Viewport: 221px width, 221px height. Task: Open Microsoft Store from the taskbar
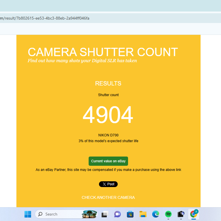click(130, 214)
